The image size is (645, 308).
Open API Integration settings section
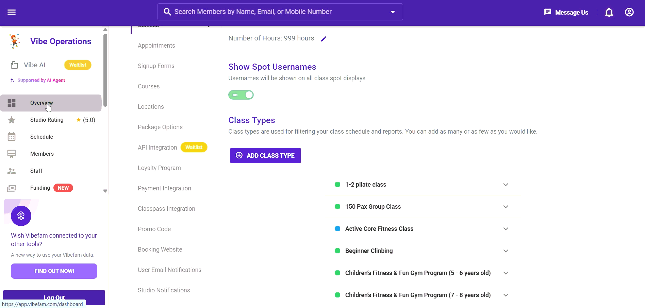coord(157,148)
